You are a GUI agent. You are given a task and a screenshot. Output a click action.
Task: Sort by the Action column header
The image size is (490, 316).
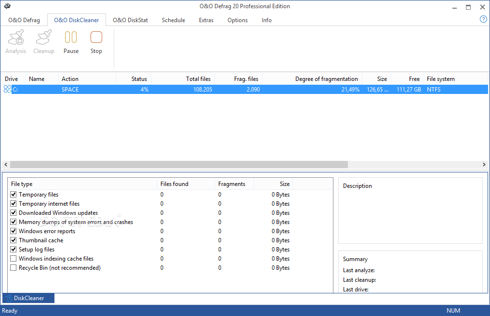pyautogui.click(x=88, y=79)
